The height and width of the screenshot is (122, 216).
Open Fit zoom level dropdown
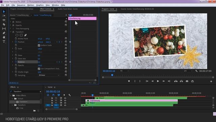pos(125,71)
